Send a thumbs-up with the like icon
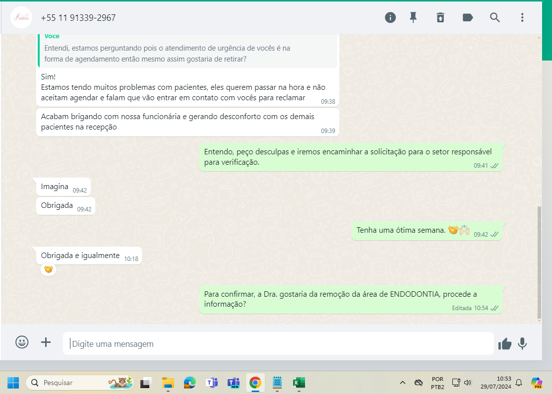 click(504, 344)
